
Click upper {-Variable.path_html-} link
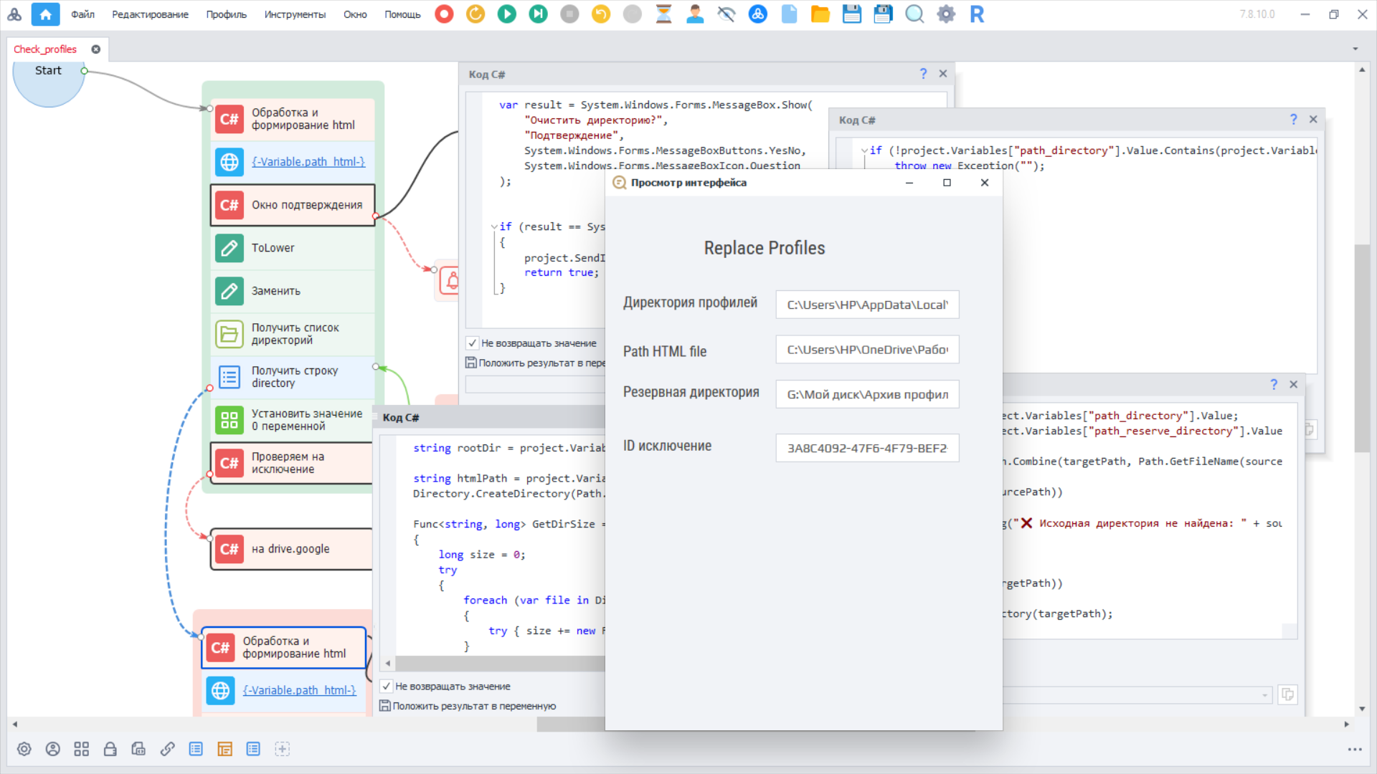[x=308, y=162]
